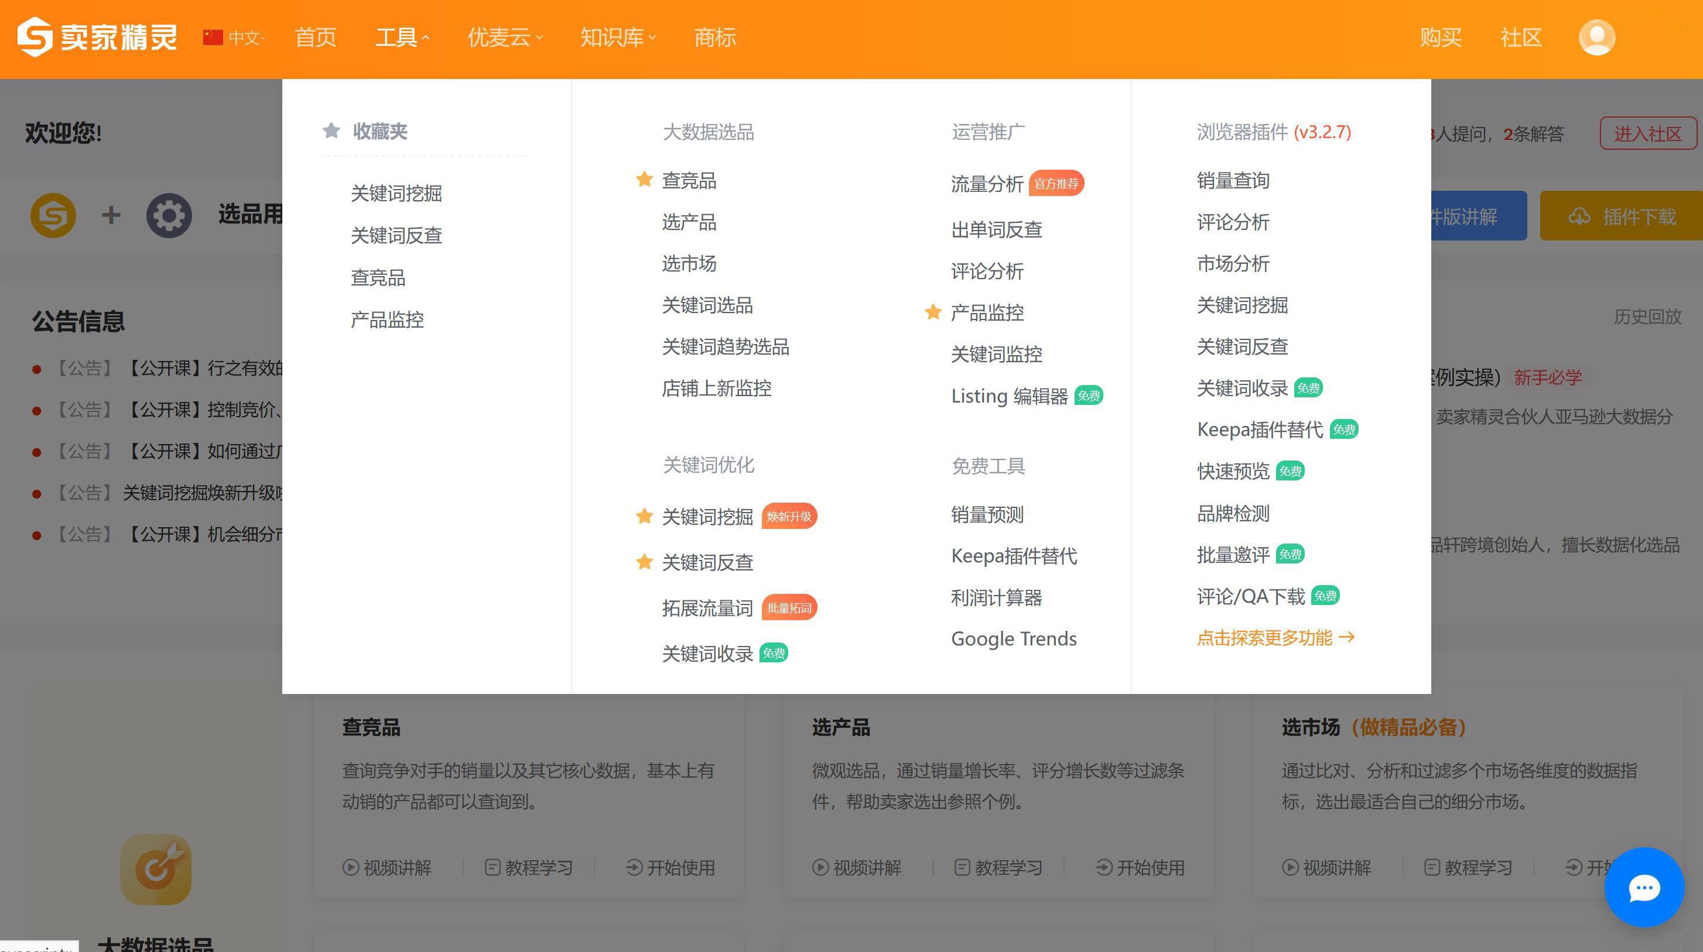Click the arrow after 点击探索更多功能
Image resolution: width=1703 pixels, height=952 pixels.
(1347, 637)
